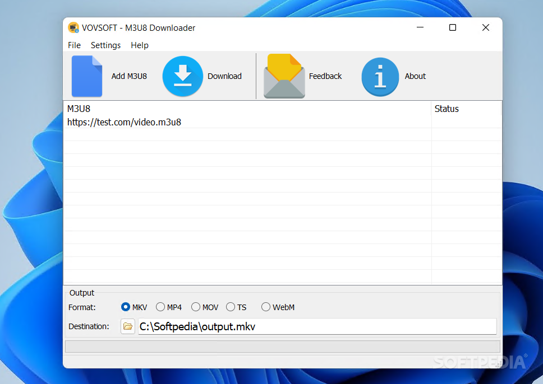543x384 pixels.
Task: Open the File menu
Action: (74, 45)
